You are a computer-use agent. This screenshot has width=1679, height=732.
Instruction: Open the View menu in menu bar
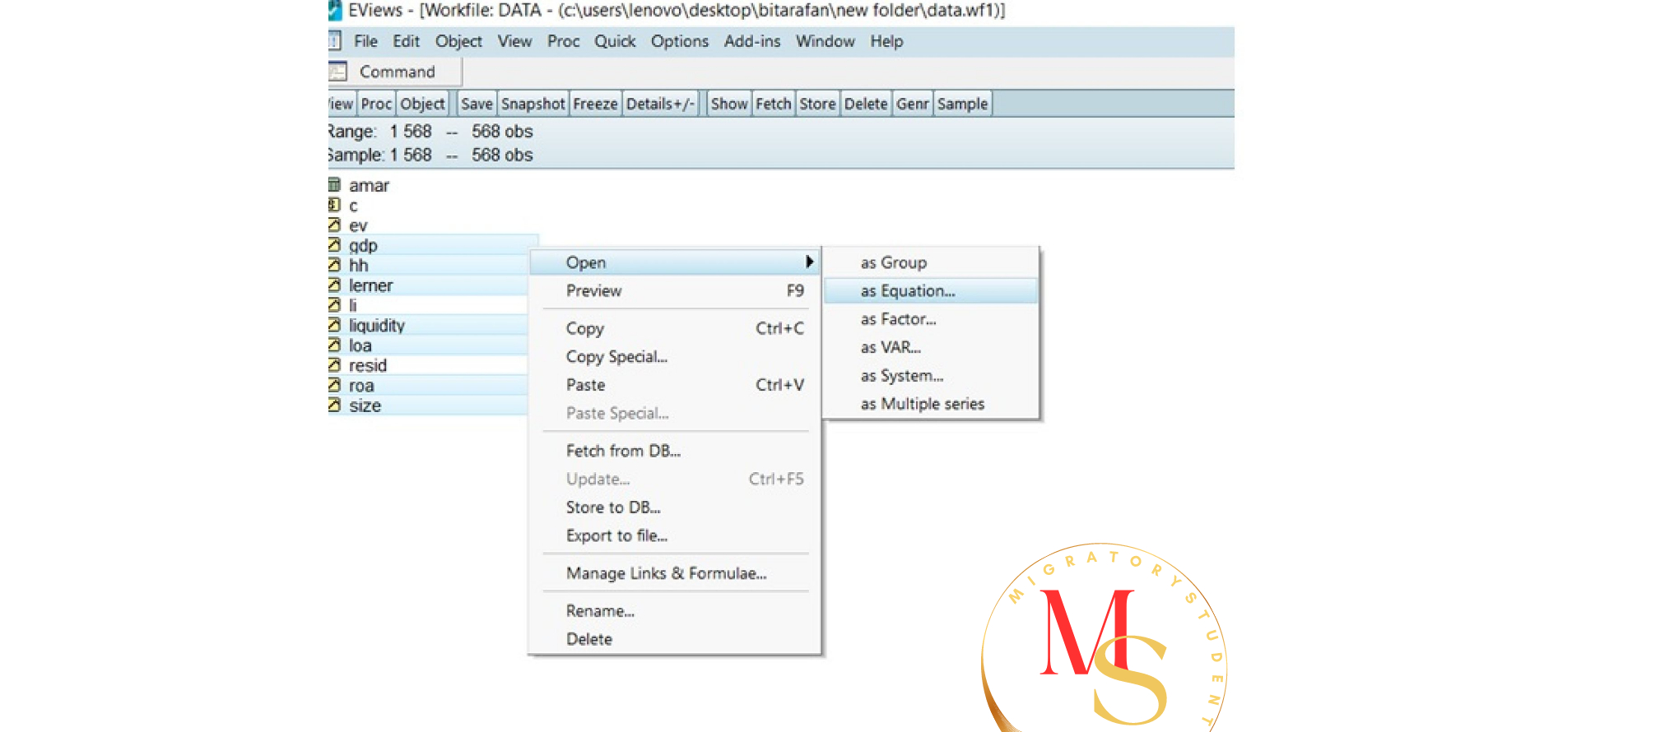click(514, 41)
